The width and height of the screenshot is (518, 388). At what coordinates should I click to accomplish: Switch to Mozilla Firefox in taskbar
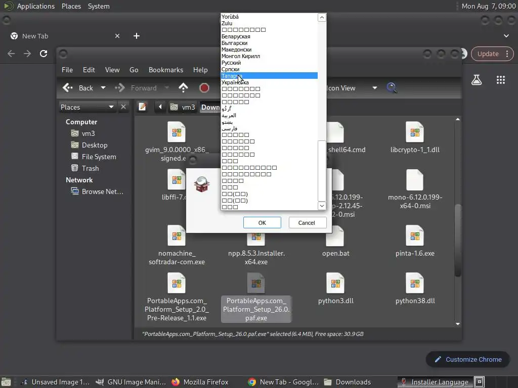200,382
